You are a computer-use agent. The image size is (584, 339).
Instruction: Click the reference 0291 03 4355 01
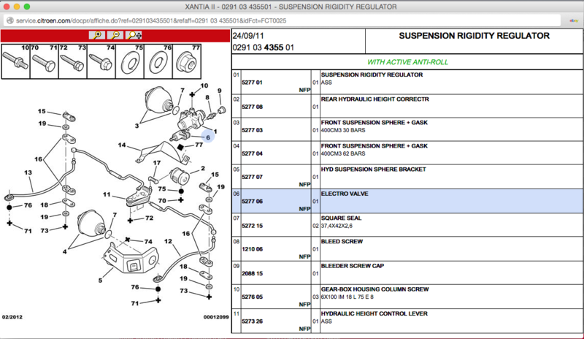pyautogui.click(x=264, y=47)
